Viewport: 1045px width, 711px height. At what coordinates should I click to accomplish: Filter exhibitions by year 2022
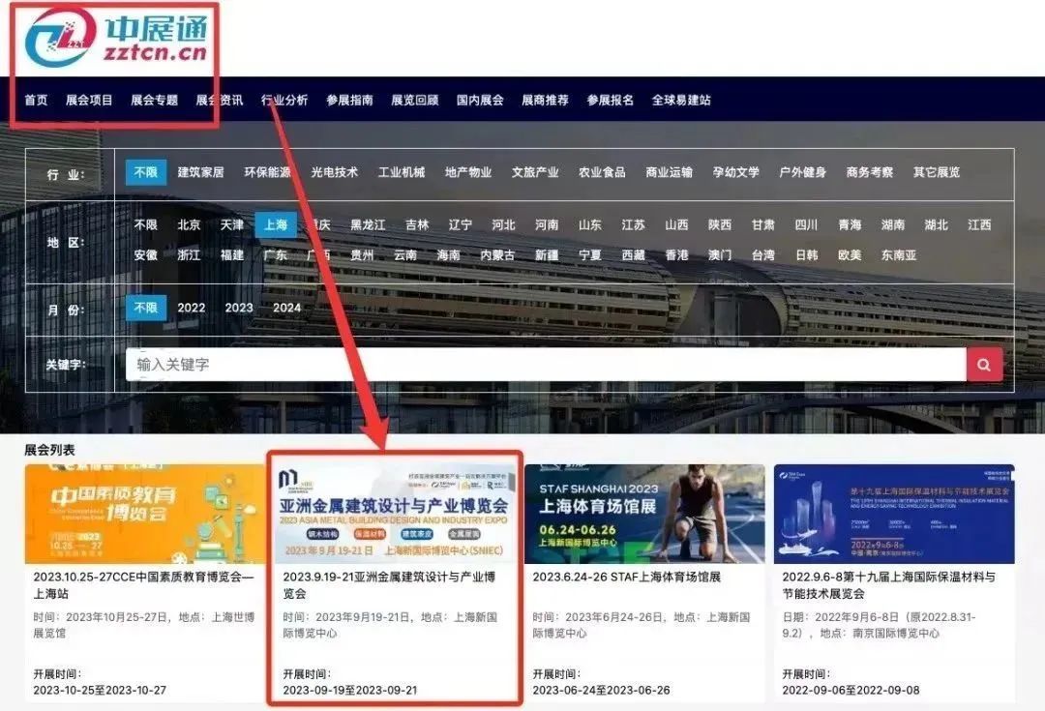click(192, 308)
